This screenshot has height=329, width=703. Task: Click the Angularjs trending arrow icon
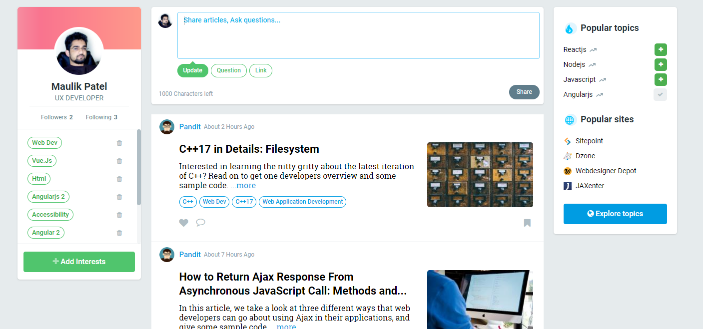pos(600,95)
